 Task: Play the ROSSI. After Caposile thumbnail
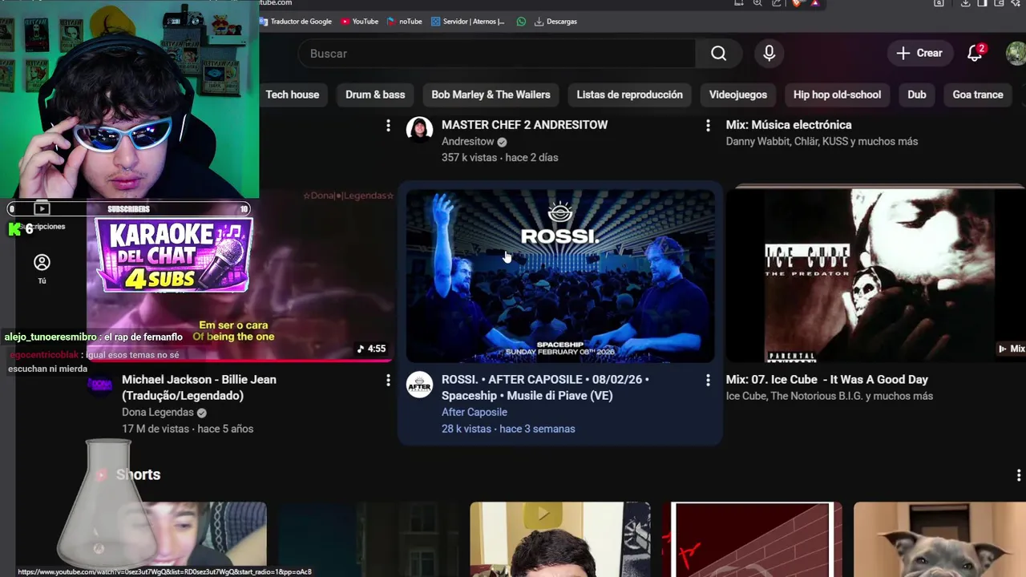click(x=560, y=276)
